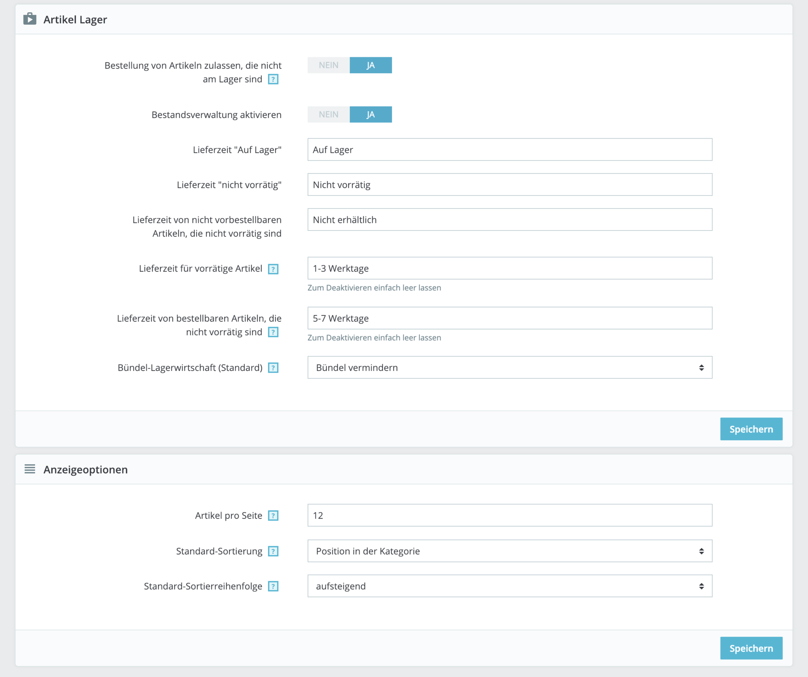Open the aufsteigend sort order dropdown
The width and height of the screenshot is (808, 677).
click(509, 586)
